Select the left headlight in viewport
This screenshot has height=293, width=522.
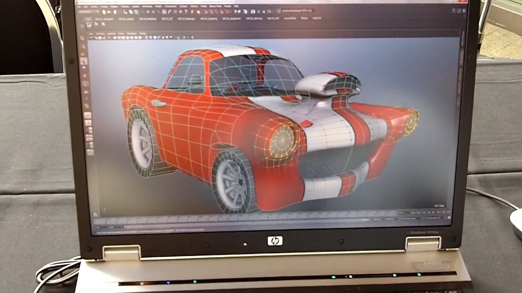[x=282, y=140]
